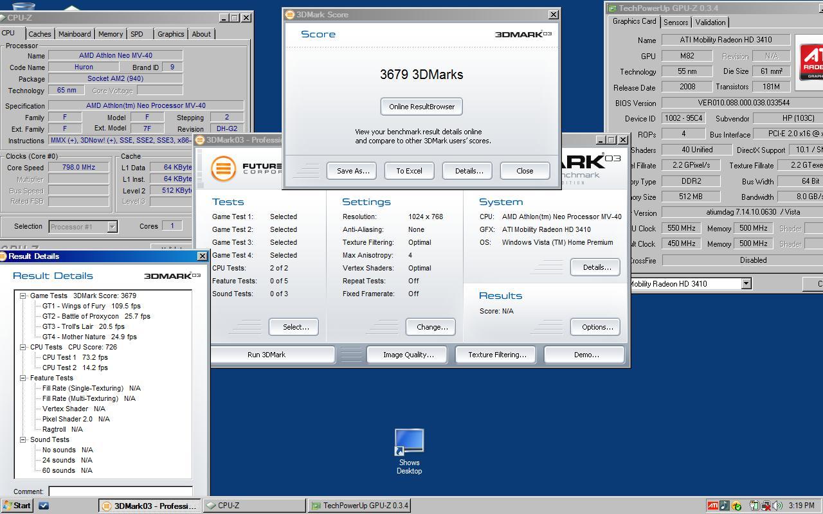Click the ATI Catalyst tray icon

pos(712,506)
